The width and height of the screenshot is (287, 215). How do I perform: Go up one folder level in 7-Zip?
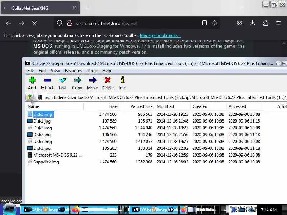[x=29, y=97]
